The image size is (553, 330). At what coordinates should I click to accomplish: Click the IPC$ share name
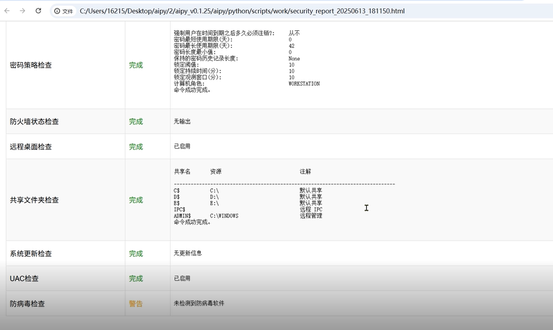(179, 210)
